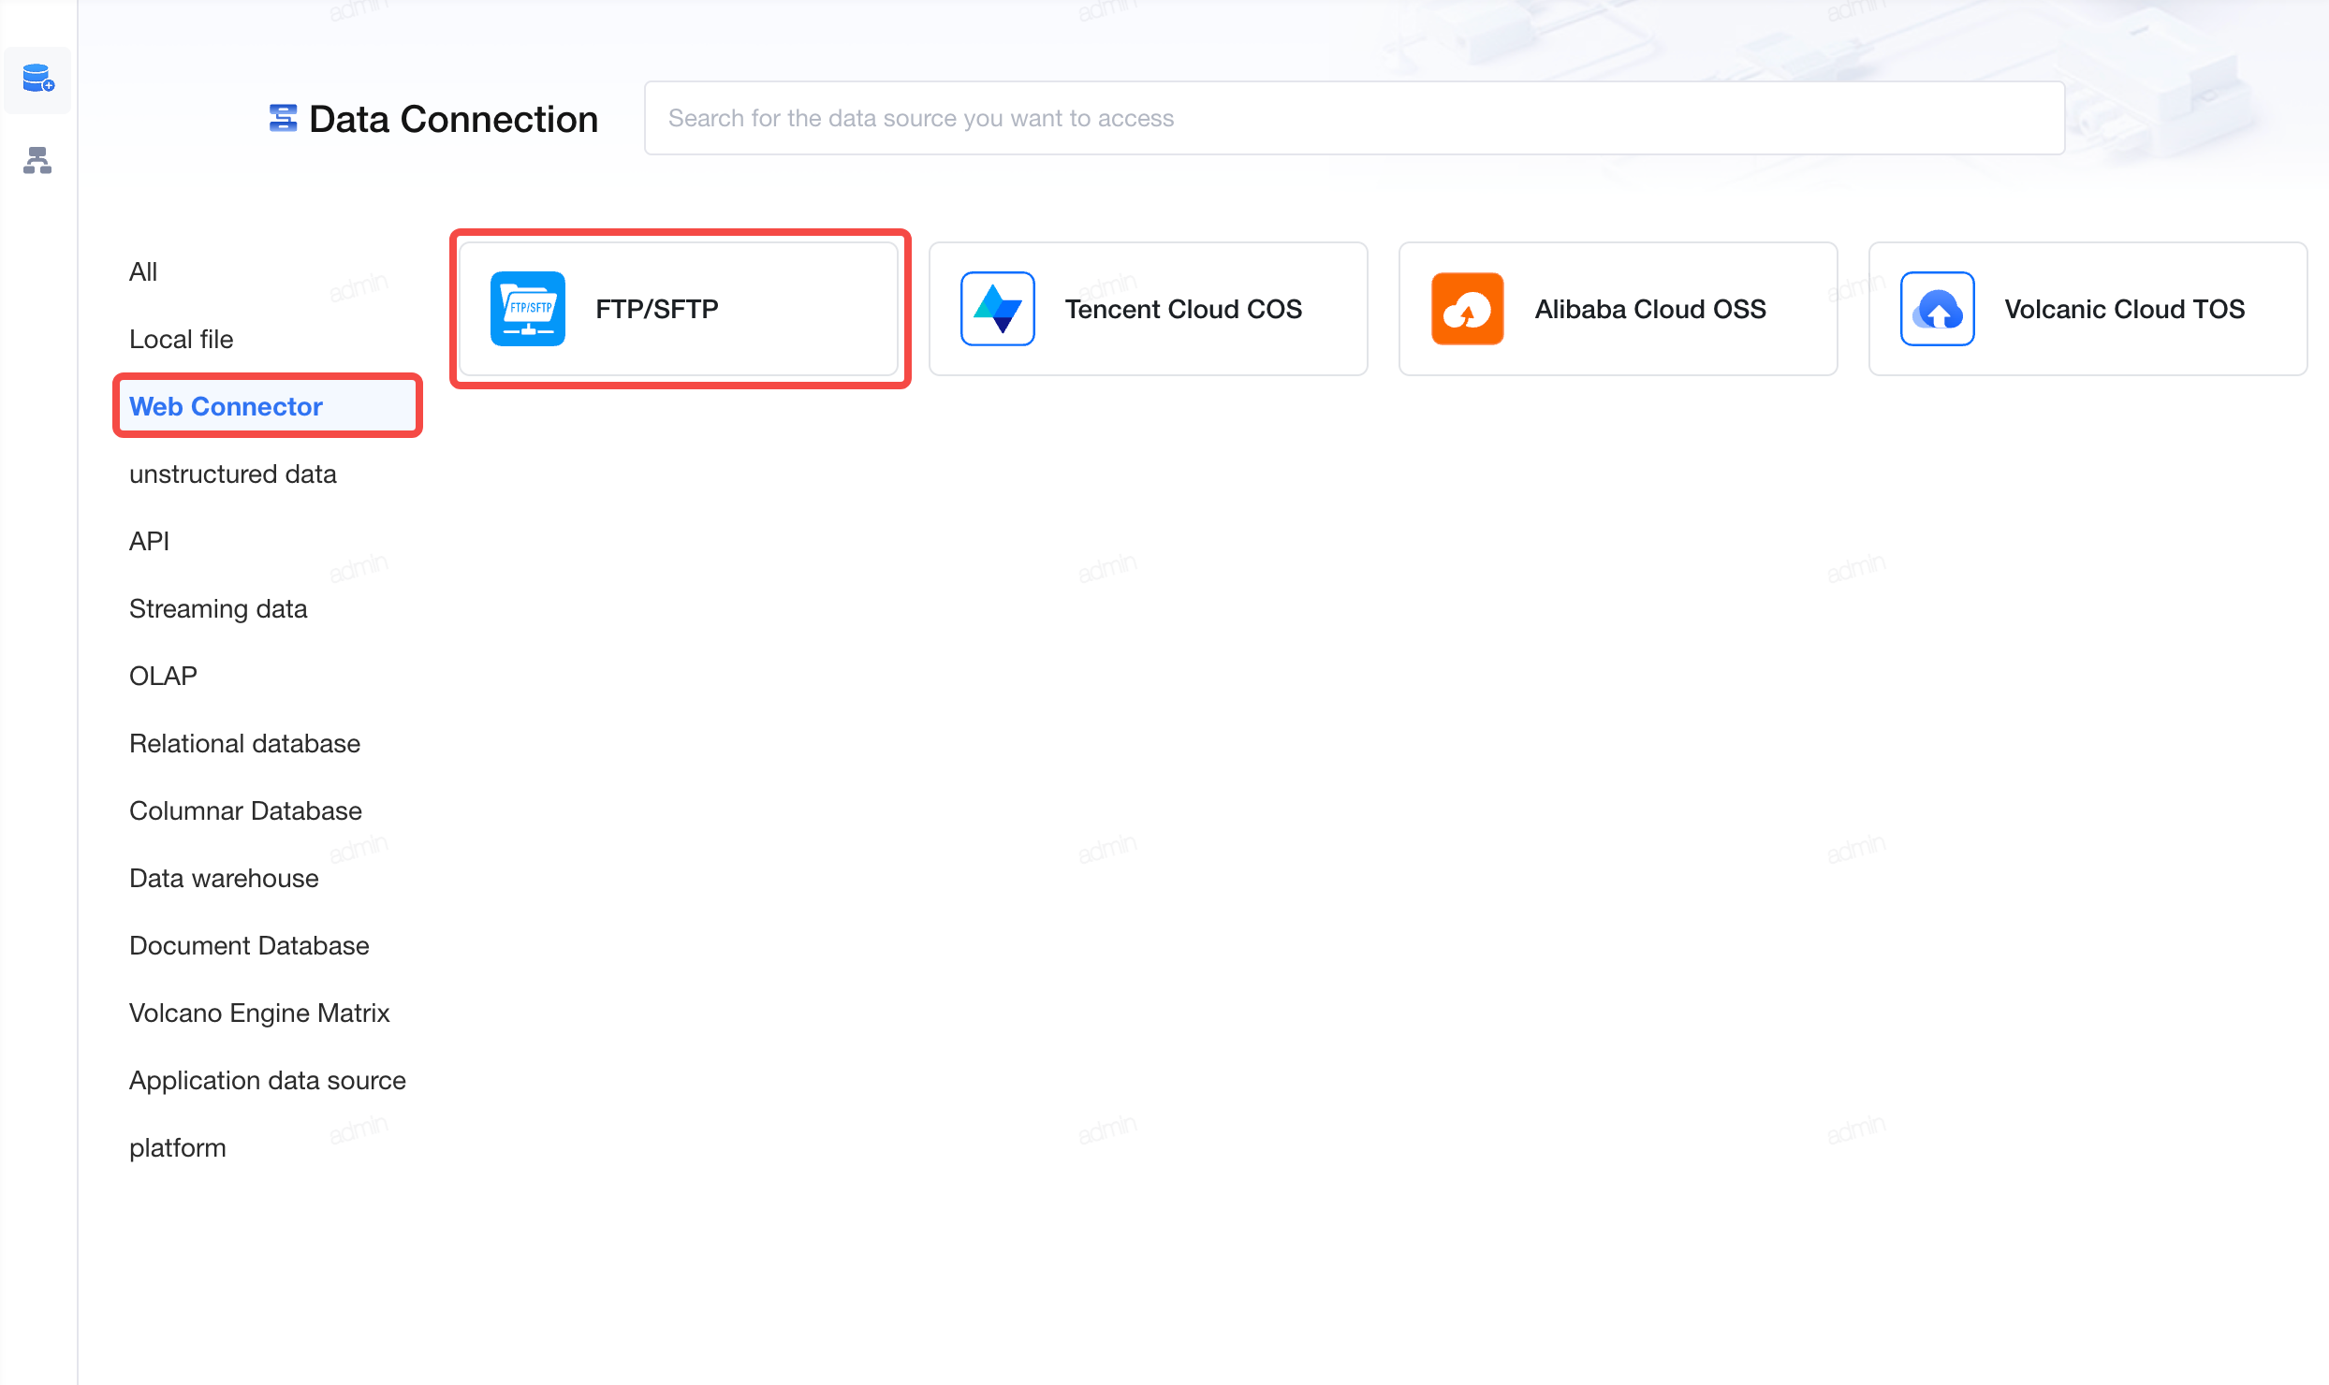The image size is (2329, 1385).
Task: Click the FTP/SFTP folder icon
Action: coord(528,309)
